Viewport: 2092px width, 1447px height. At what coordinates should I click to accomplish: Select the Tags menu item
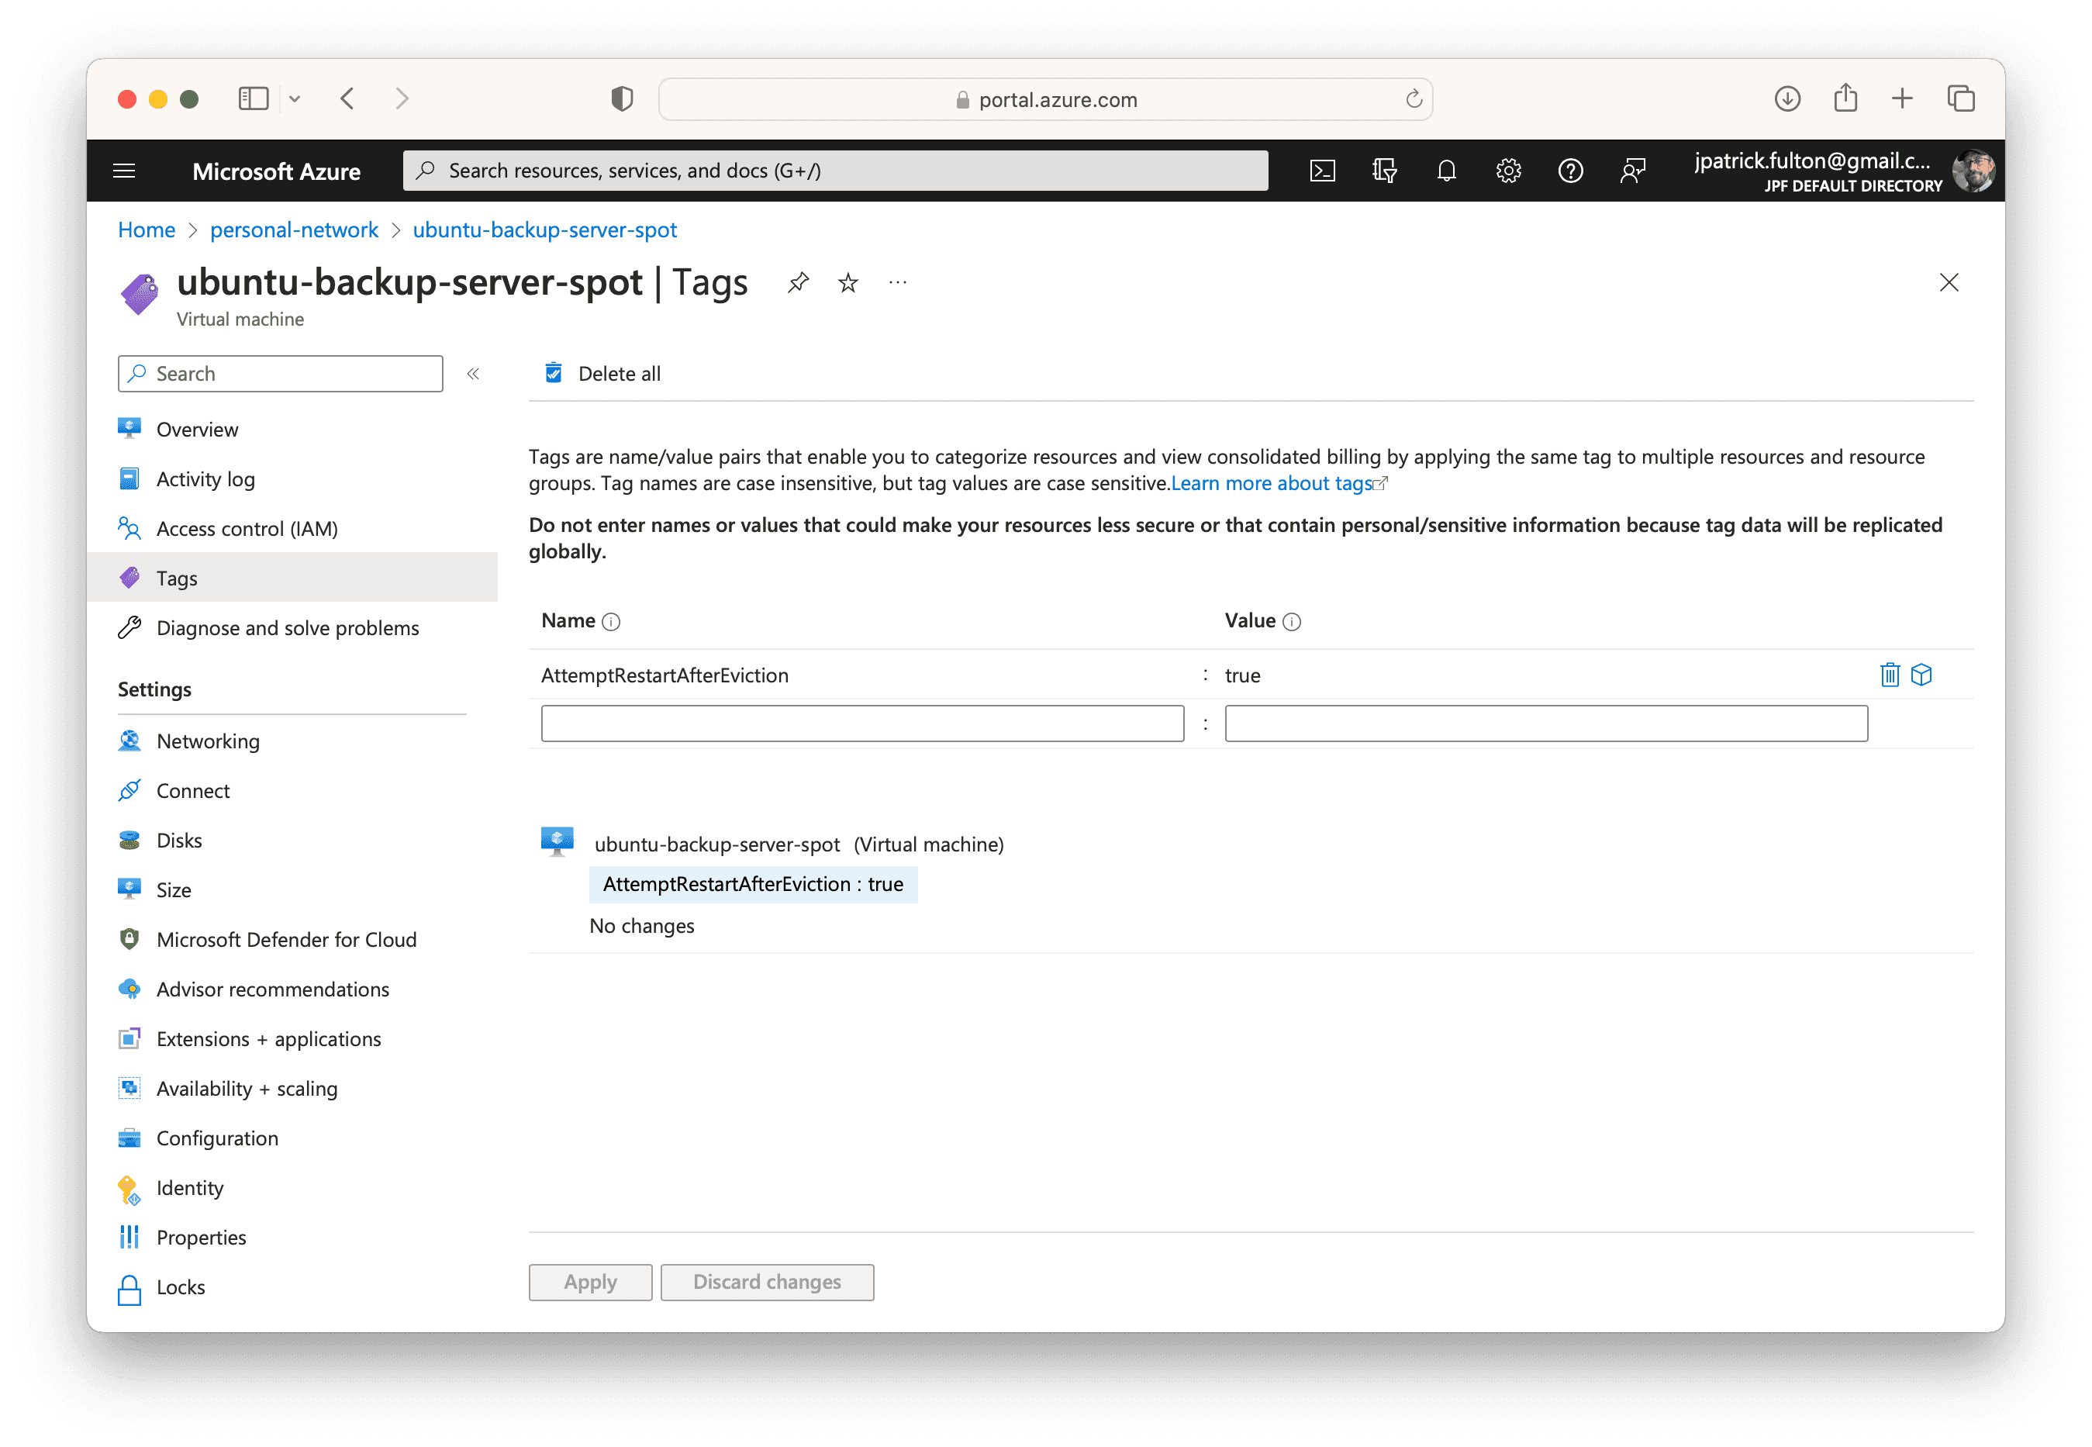[292, 578]
